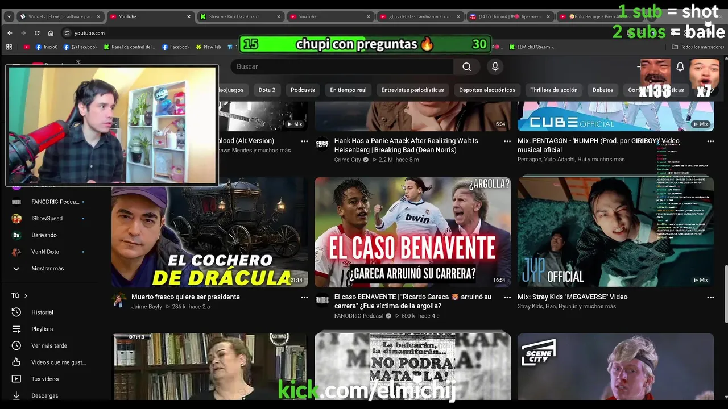Viewport: 728px width, 409px height.
Task: Navigate back with browser arrow
Action: click(10, 33)
